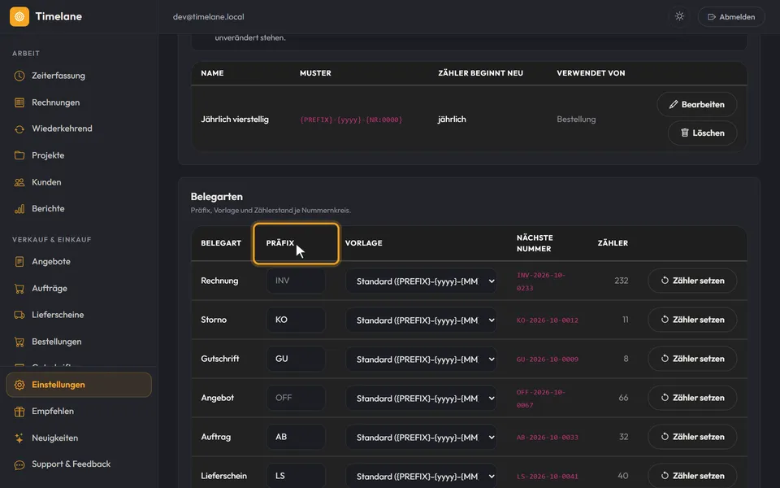780x488 pixels.
Task: Click the Storno prefix field containing KO
Action: coord(296,320)
